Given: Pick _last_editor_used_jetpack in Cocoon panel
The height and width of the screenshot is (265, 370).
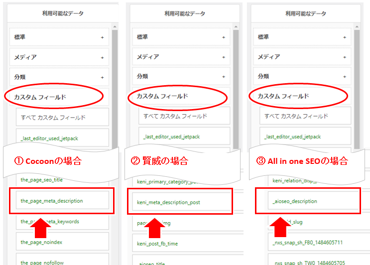Looking at the screenshot, I should [62, 138].
